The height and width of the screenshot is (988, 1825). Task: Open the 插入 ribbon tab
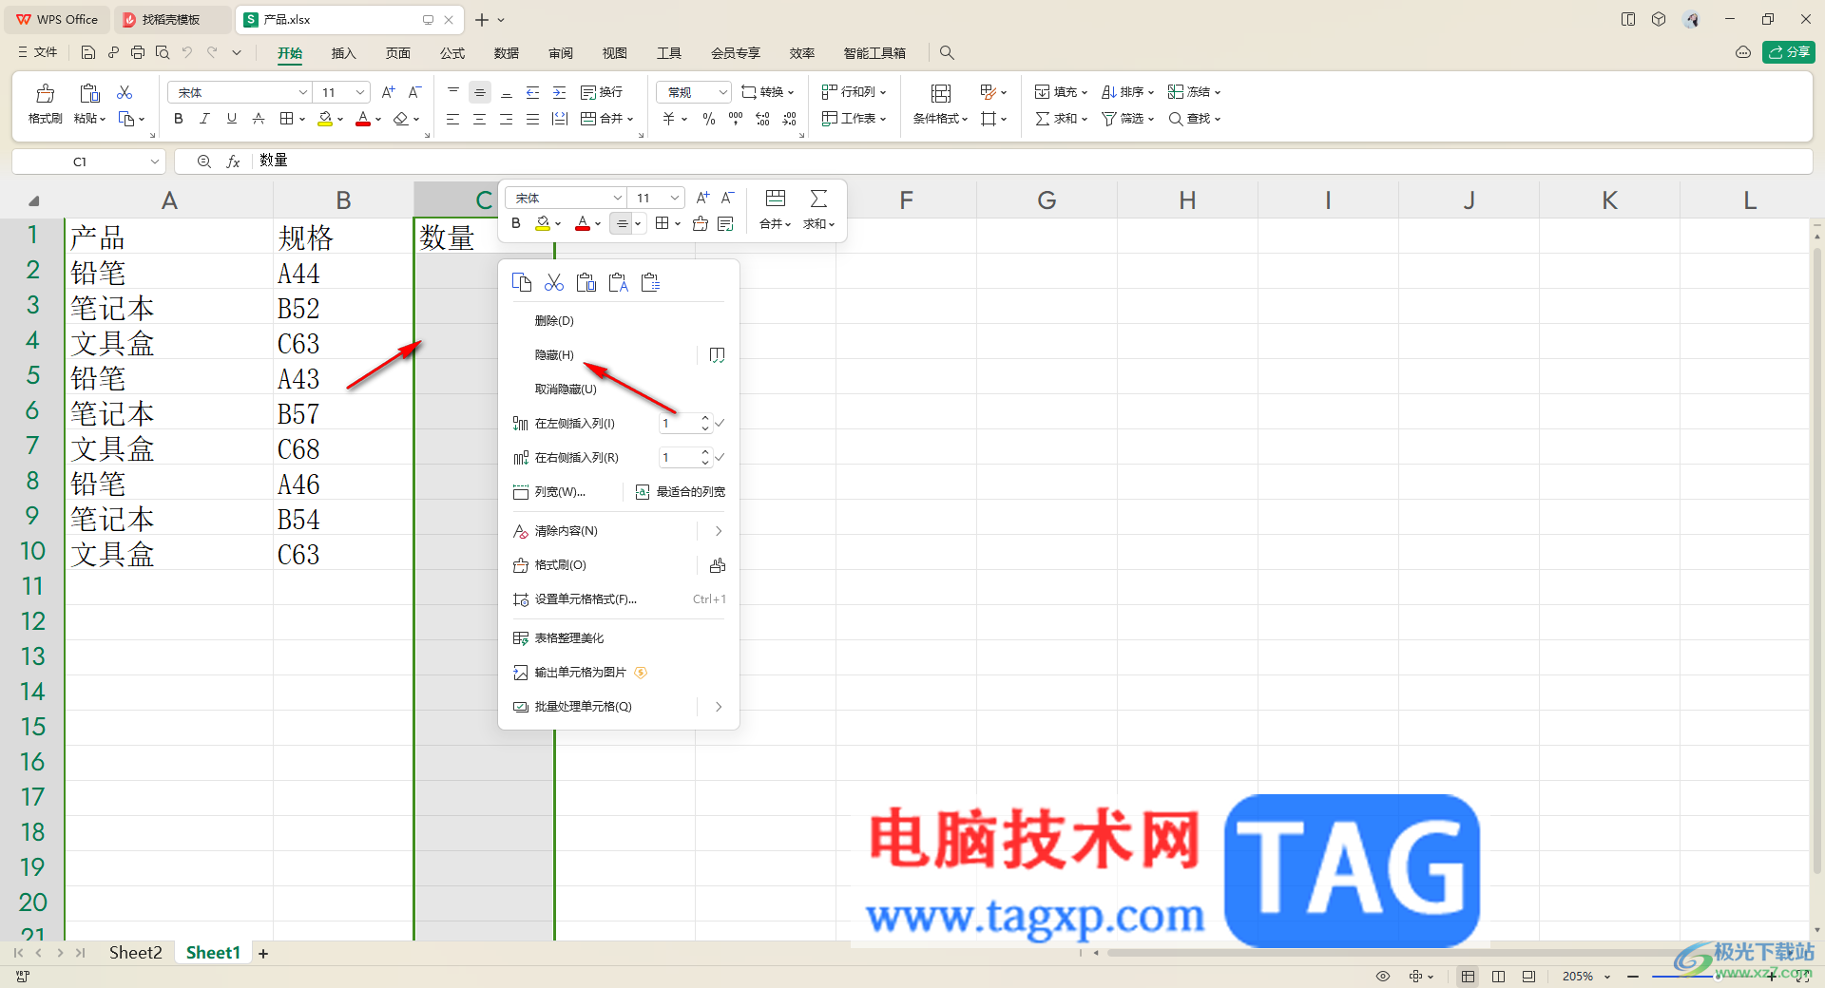(x=343, y=53)
